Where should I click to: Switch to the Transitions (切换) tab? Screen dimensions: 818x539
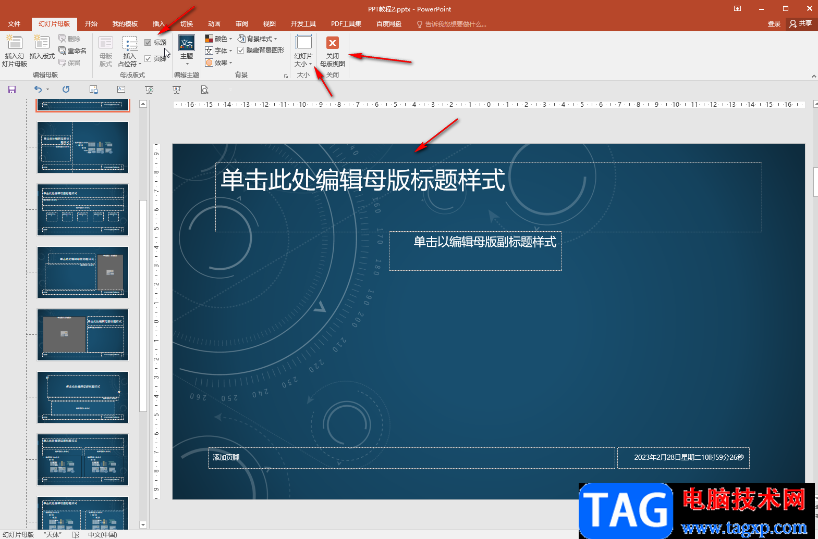pyautogui.click(x=187, y=24)
